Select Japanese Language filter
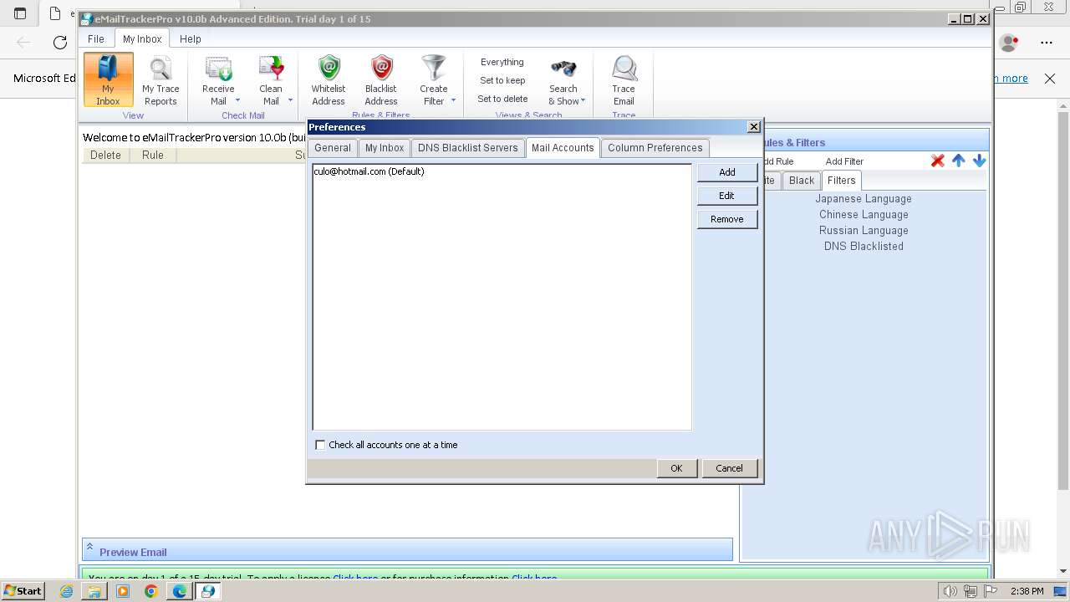The width and height of the screenshot is (1070, 602). coord(864,199)
